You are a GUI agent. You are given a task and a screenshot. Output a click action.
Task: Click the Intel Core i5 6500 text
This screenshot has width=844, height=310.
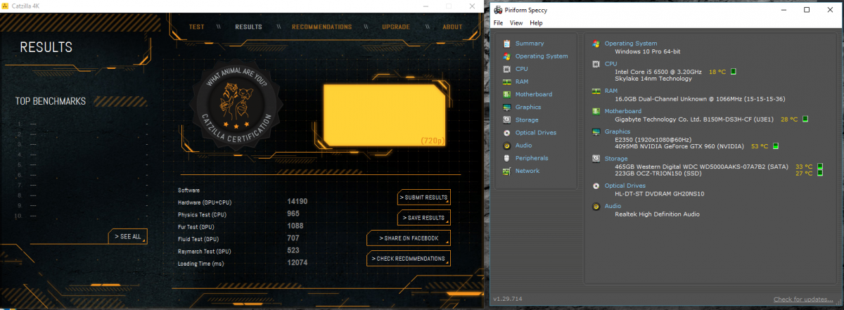point(658,72)
